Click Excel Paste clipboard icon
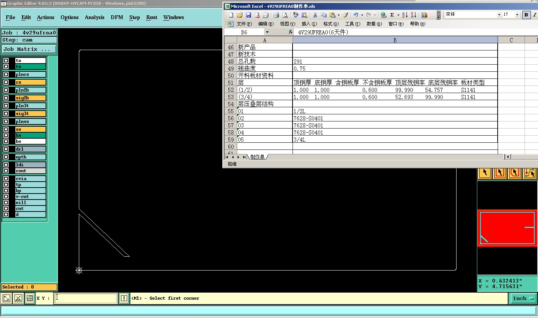 click(x=332, y=15)
